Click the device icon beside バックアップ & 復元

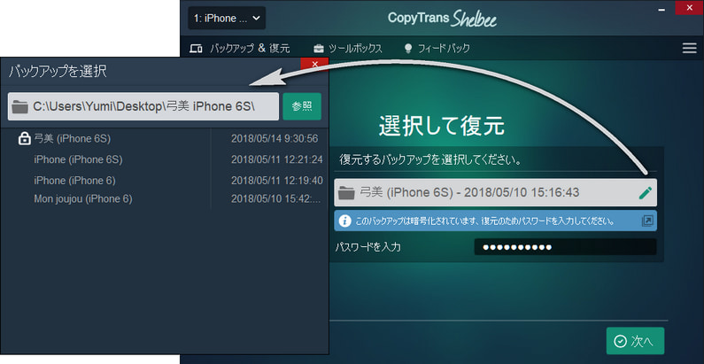coord(196,49)
